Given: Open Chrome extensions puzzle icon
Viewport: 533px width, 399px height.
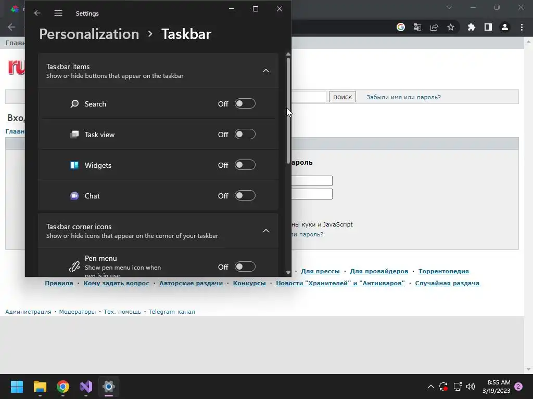Looking at the screenshot, I should coord(472,27).
